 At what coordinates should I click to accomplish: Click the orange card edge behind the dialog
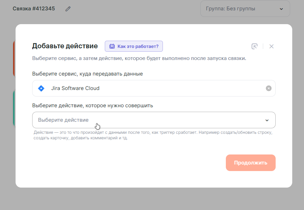tap(14, 58)
